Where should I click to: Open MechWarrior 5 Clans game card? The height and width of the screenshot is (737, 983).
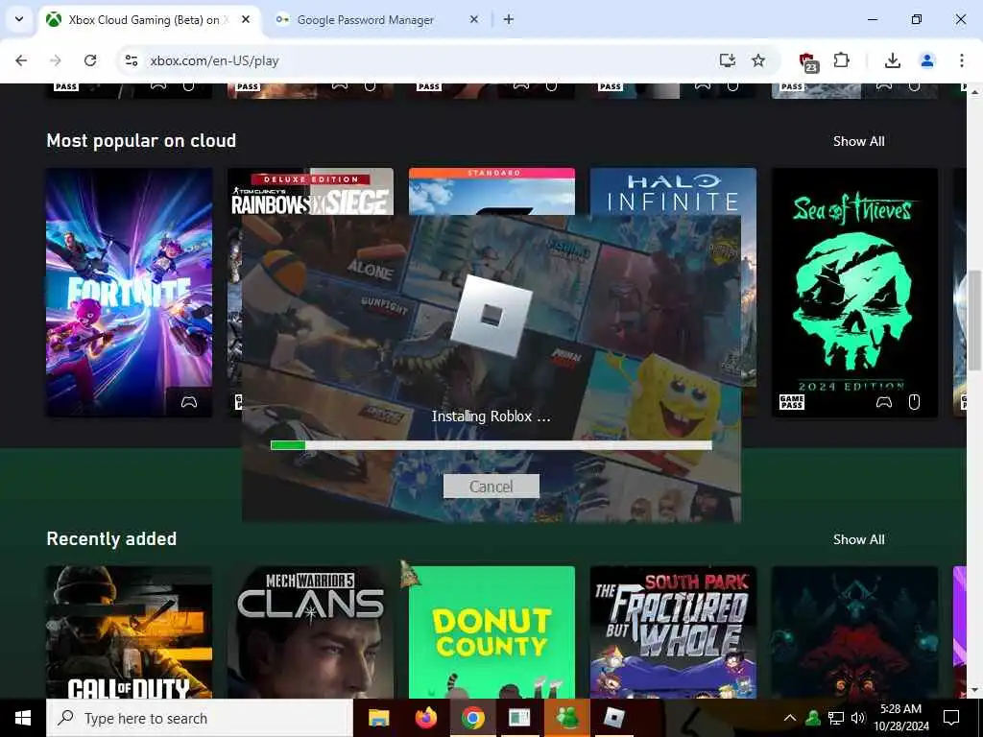pyautogui.click(x=310, y=631)
